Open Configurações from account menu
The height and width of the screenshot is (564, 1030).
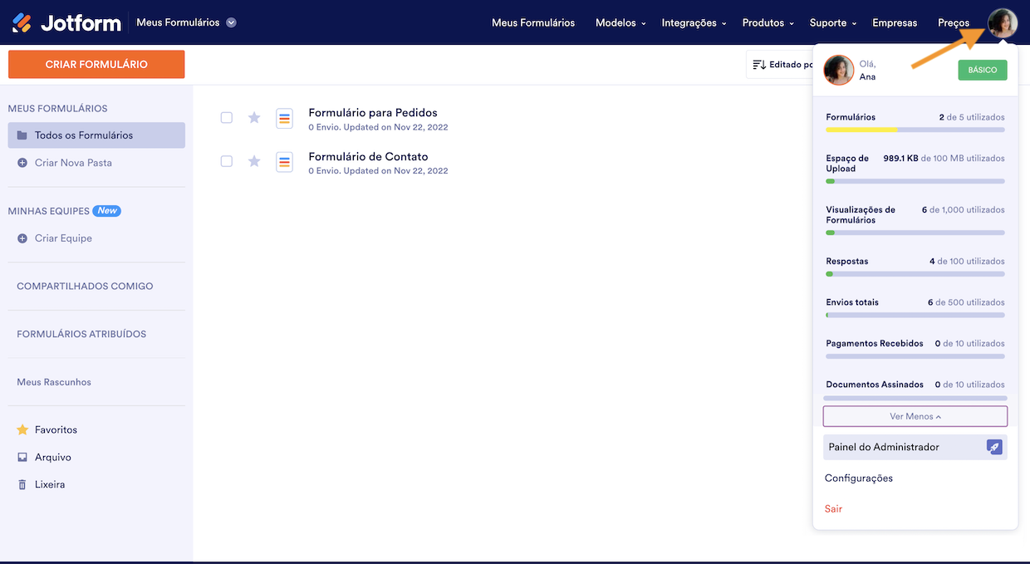point(859,478)
